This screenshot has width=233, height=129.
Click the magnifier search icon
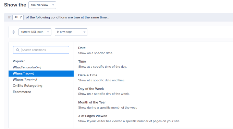tap(18, 50)
